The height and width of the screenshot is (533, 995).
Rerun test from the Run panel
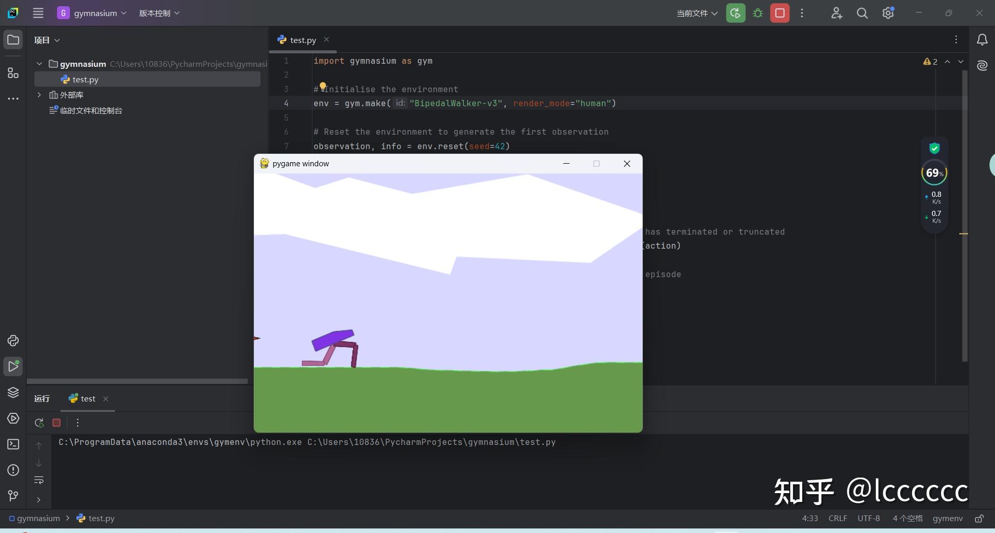39,423
